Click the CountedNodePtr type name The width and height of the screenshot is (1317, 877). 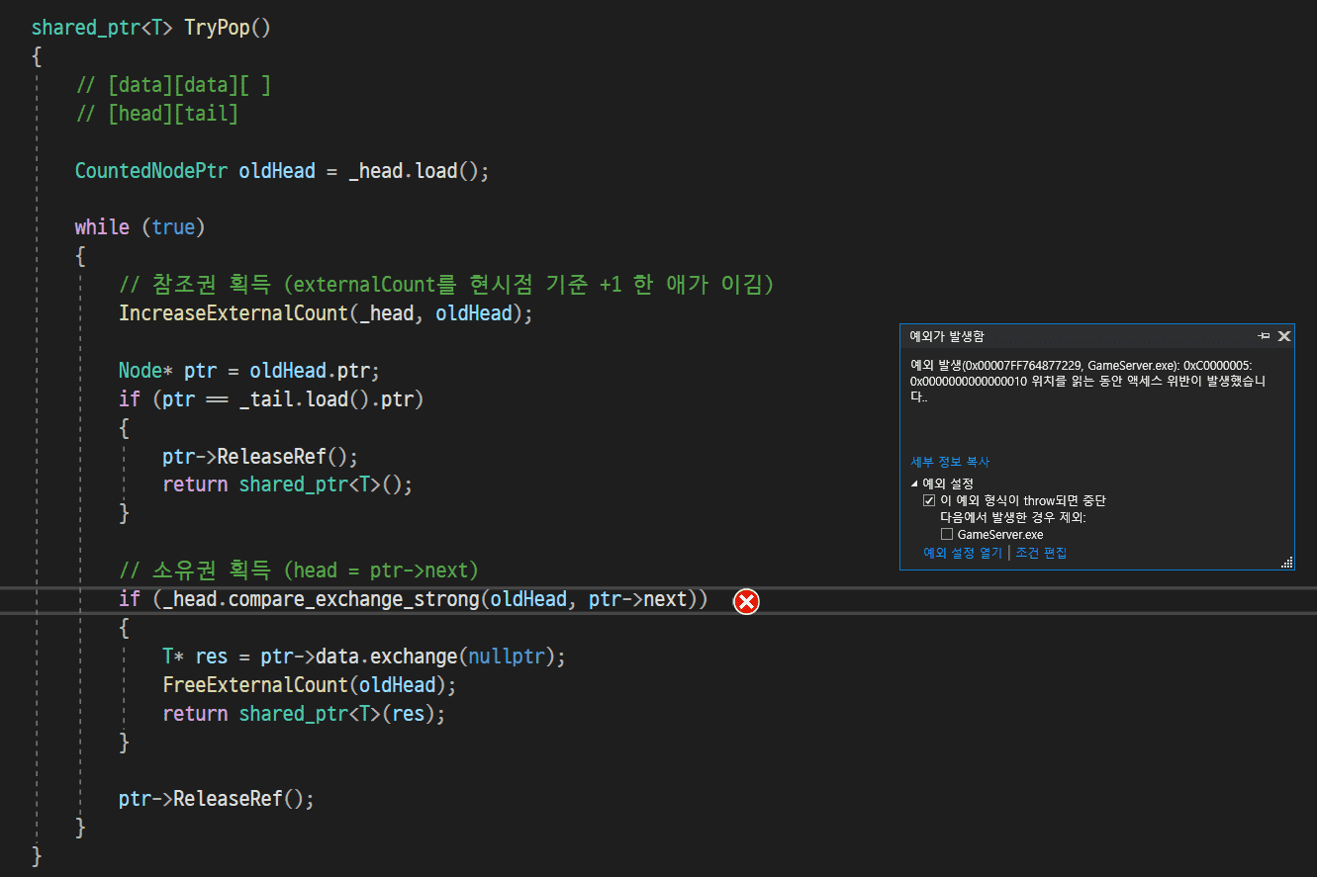pyautogui.click(x=151, y=171)
